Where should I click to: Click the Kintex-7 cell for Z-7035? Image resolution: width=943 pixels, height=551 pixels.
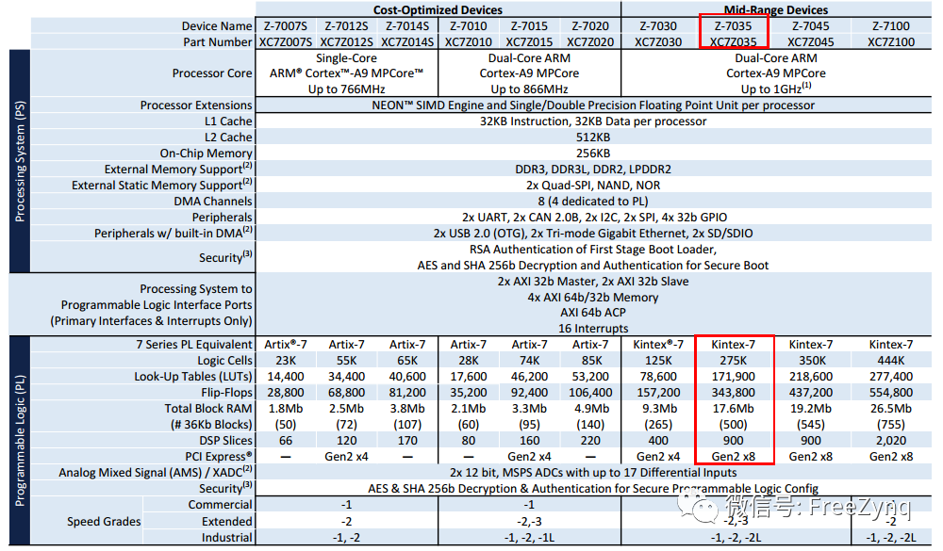733,345
